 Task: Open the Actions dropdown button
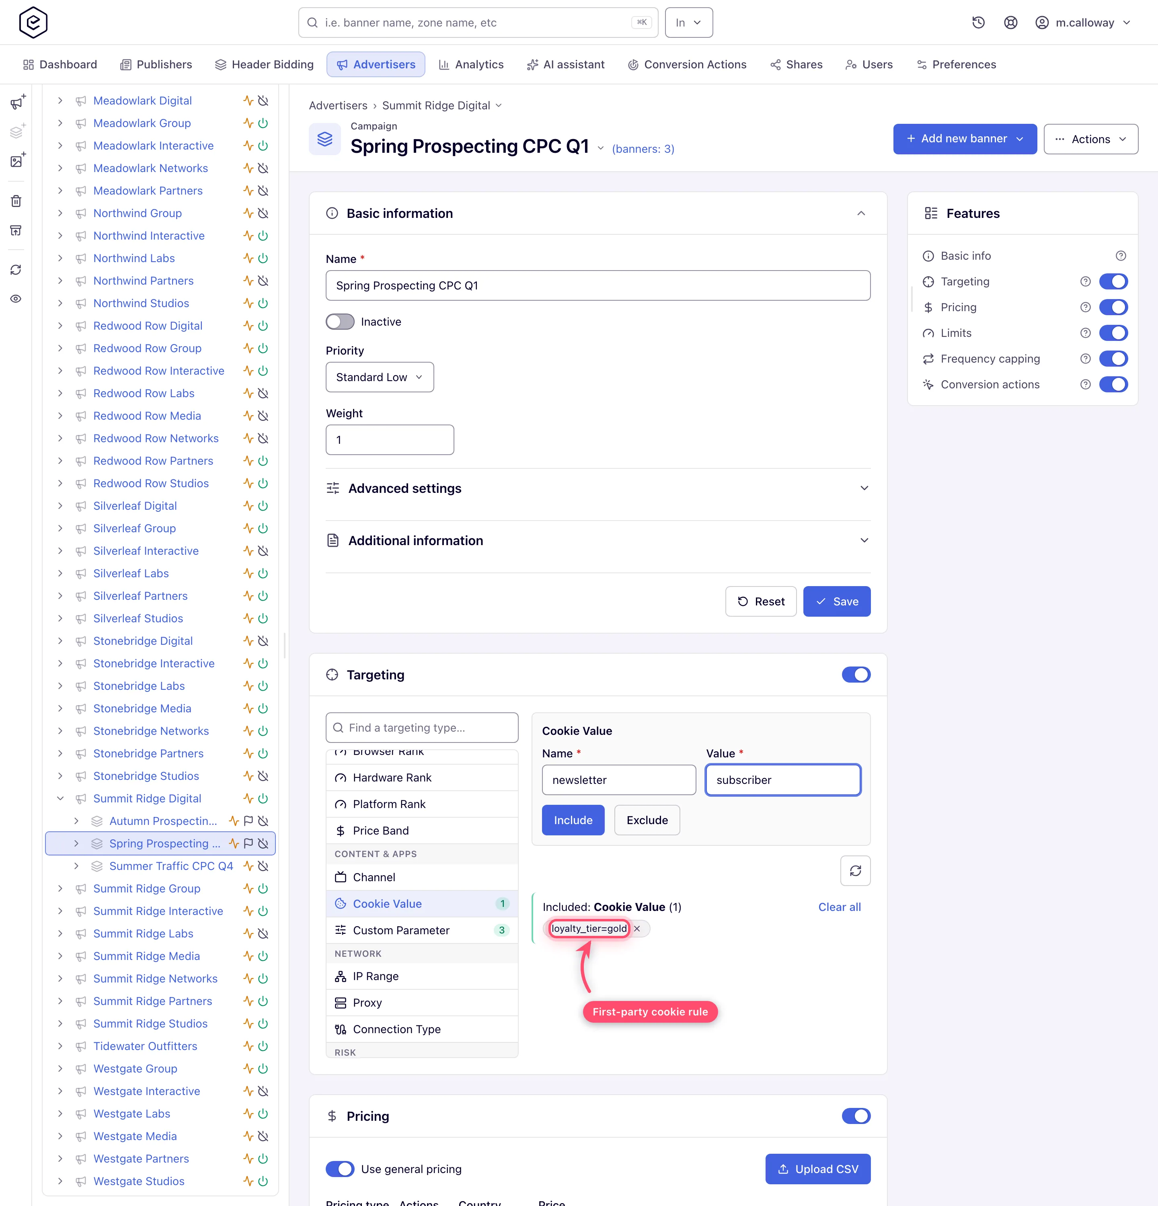(x=1091, y=139)
